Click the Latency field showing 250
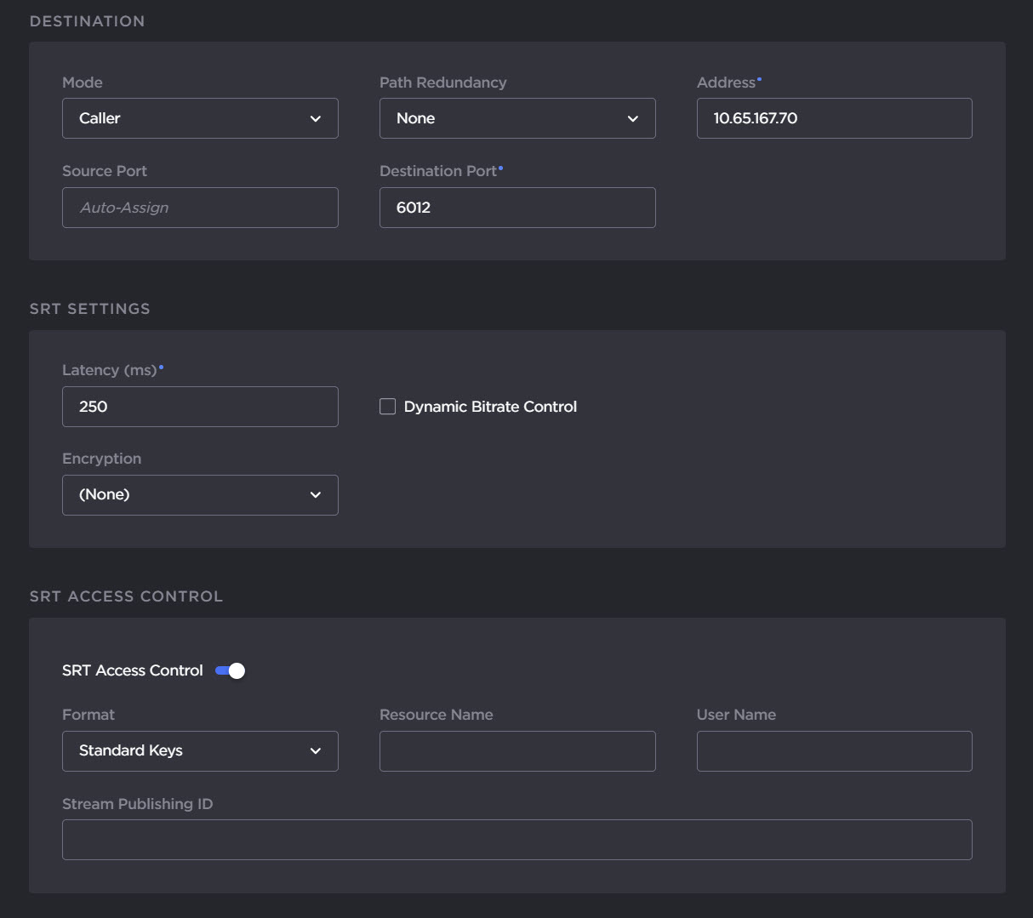The width and height of the screenshot is (1033, 918). pyautogui.click(x=199, y=407)
